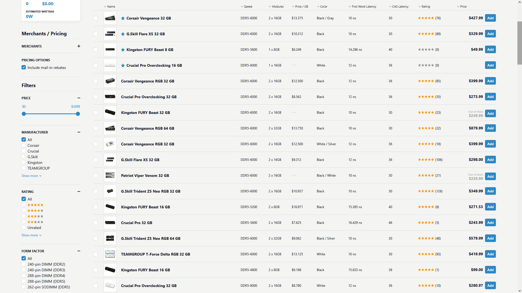This screenshot has height=293, width=522.
Task: Click the star icon beside G.Skill Flare X5
Action: tap(123, 34)
